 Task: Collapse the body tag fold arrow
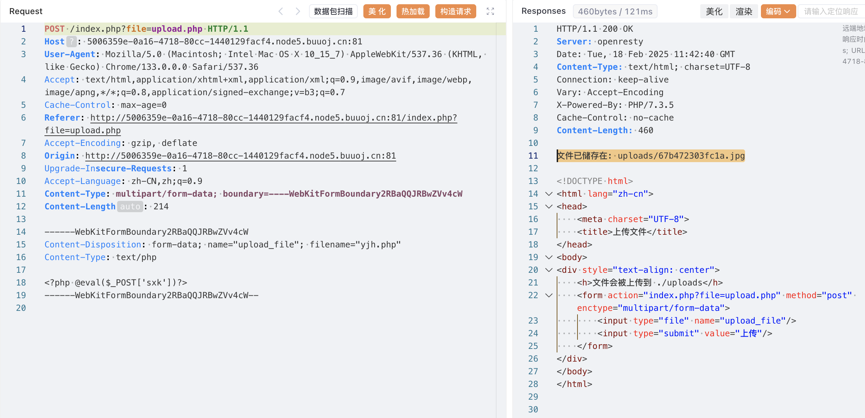[549, 257]
